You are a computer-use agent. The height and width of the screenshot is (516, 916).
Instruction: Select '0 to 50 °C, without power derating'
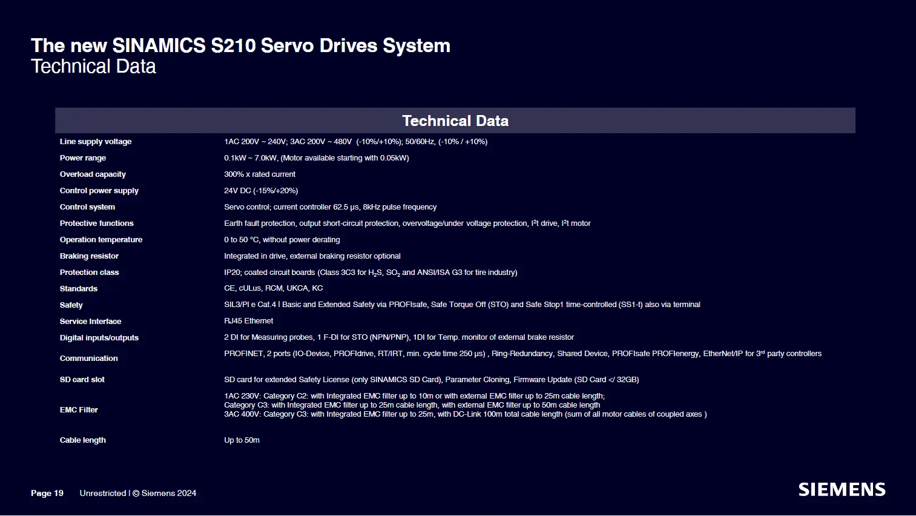(282, 240)
